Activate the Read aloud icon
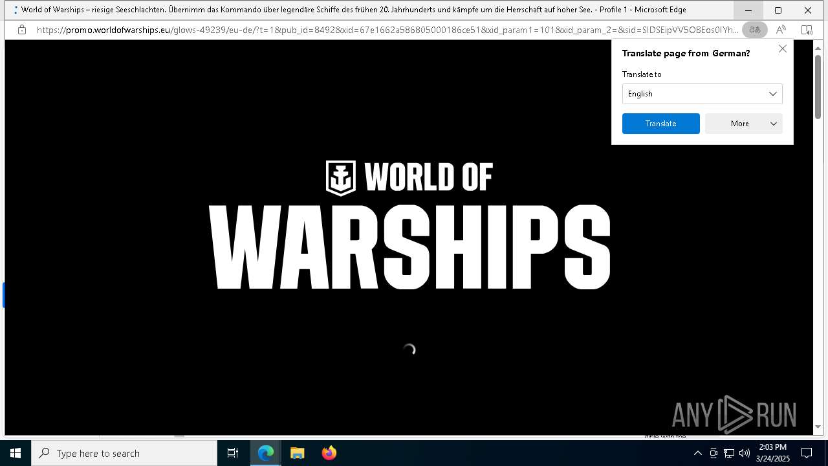828x466 pixels. click(x=781, y=30)
